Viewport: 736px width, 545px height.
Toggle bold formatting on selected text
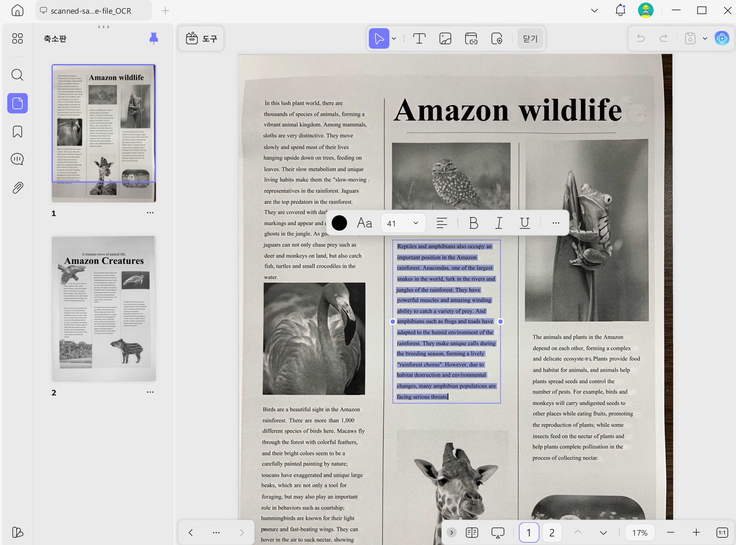474,223
